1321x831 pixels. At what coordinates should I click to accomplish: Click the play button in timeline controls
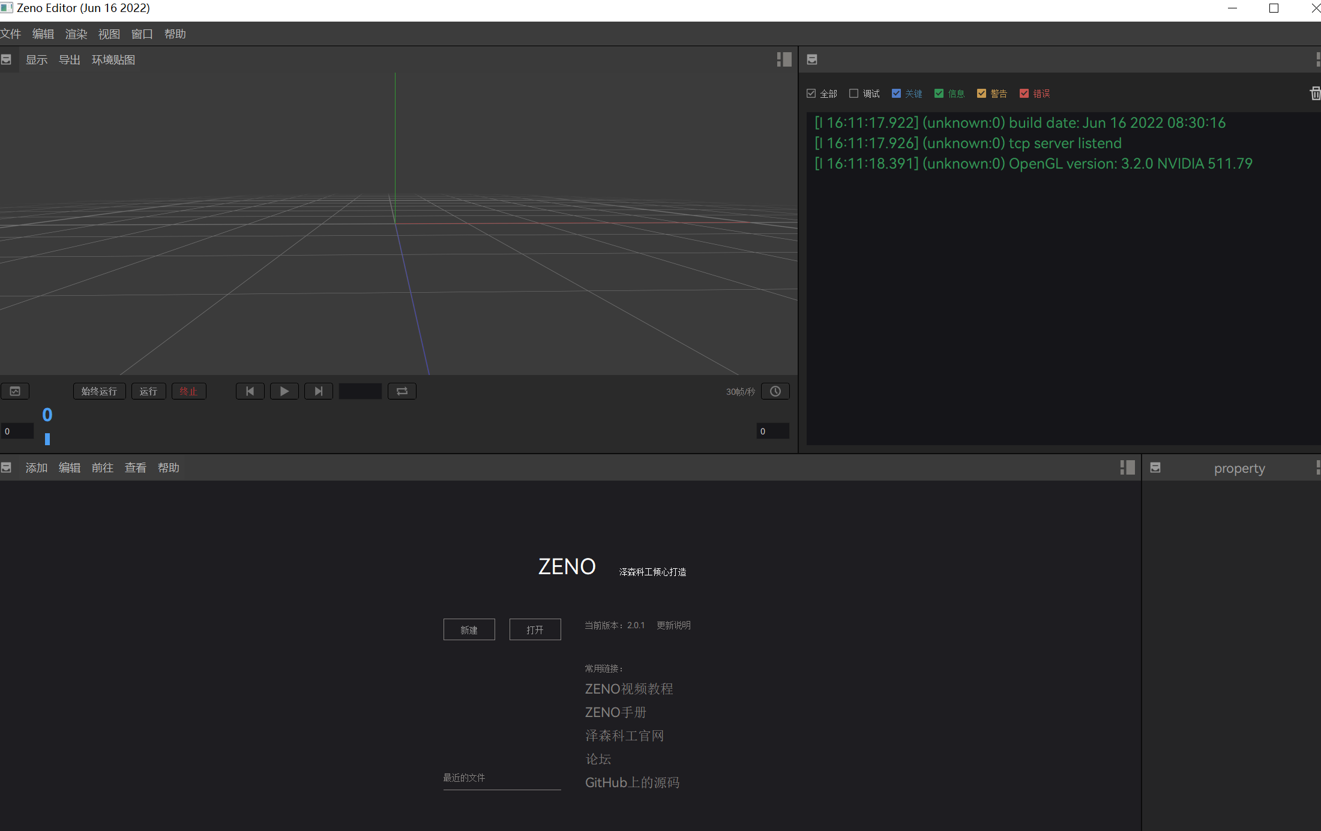pos(284,391)
